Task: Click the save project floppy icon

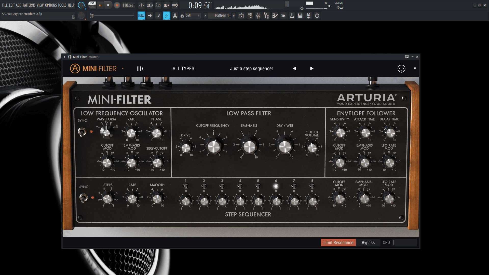Action: click(x=300, y=16)
